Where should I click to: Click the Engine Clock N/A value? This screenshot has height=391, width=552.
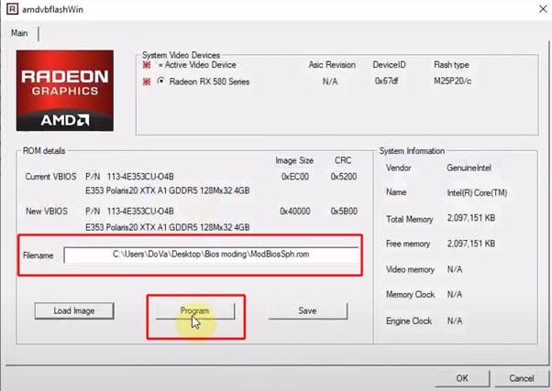(x=455, y=320)
